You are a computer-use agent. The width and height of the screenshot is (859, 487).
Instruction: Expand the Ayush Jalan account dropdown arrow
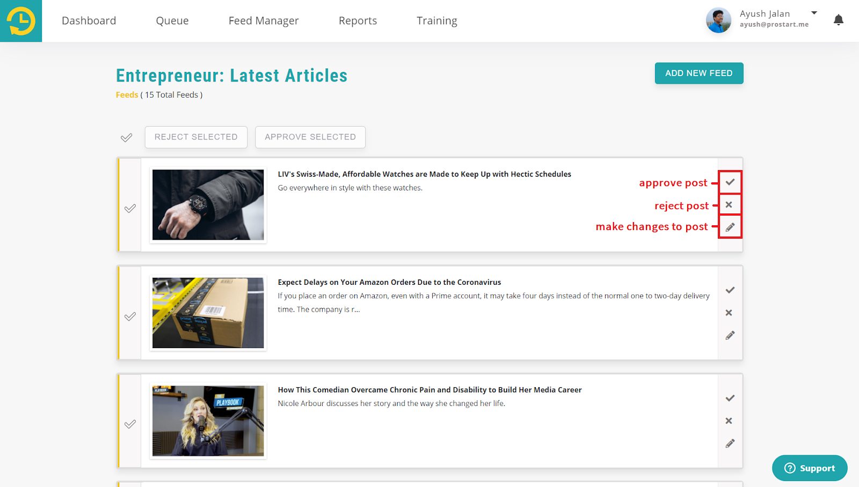(814, 13)
